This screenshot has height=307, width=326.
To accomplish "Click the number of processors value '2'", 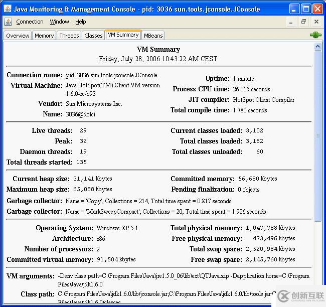I will pyautogui.click(x=98, y=249).
